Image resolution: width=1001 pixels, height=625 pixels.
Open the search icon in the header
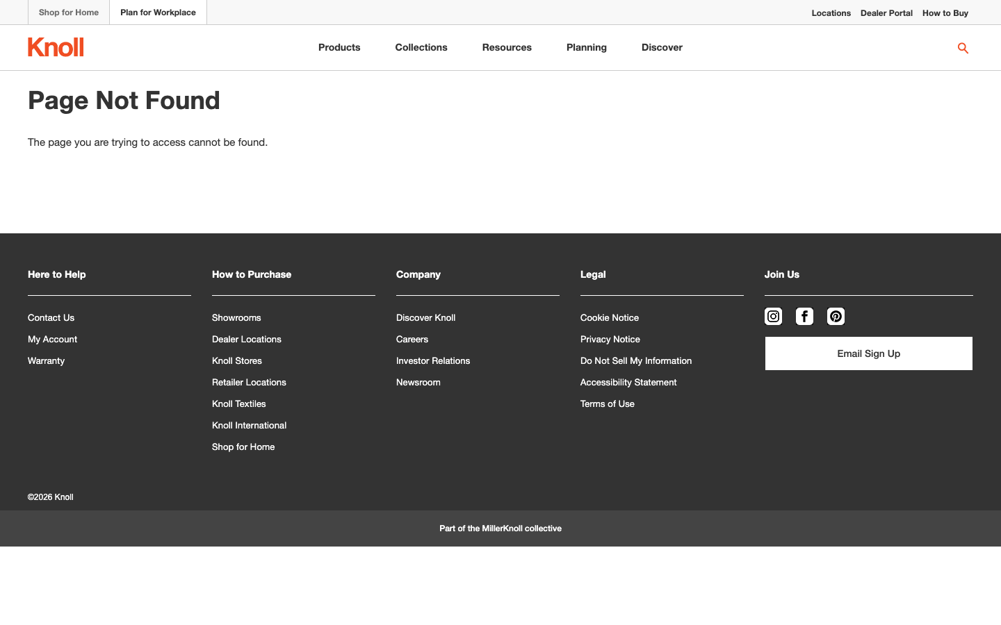[963, 48]
